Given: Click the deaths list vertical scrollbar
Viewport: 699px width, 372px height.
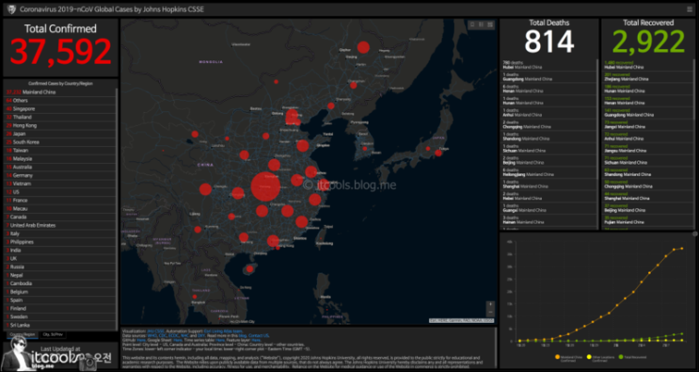Looking at the screenshot, I should 596,120.
